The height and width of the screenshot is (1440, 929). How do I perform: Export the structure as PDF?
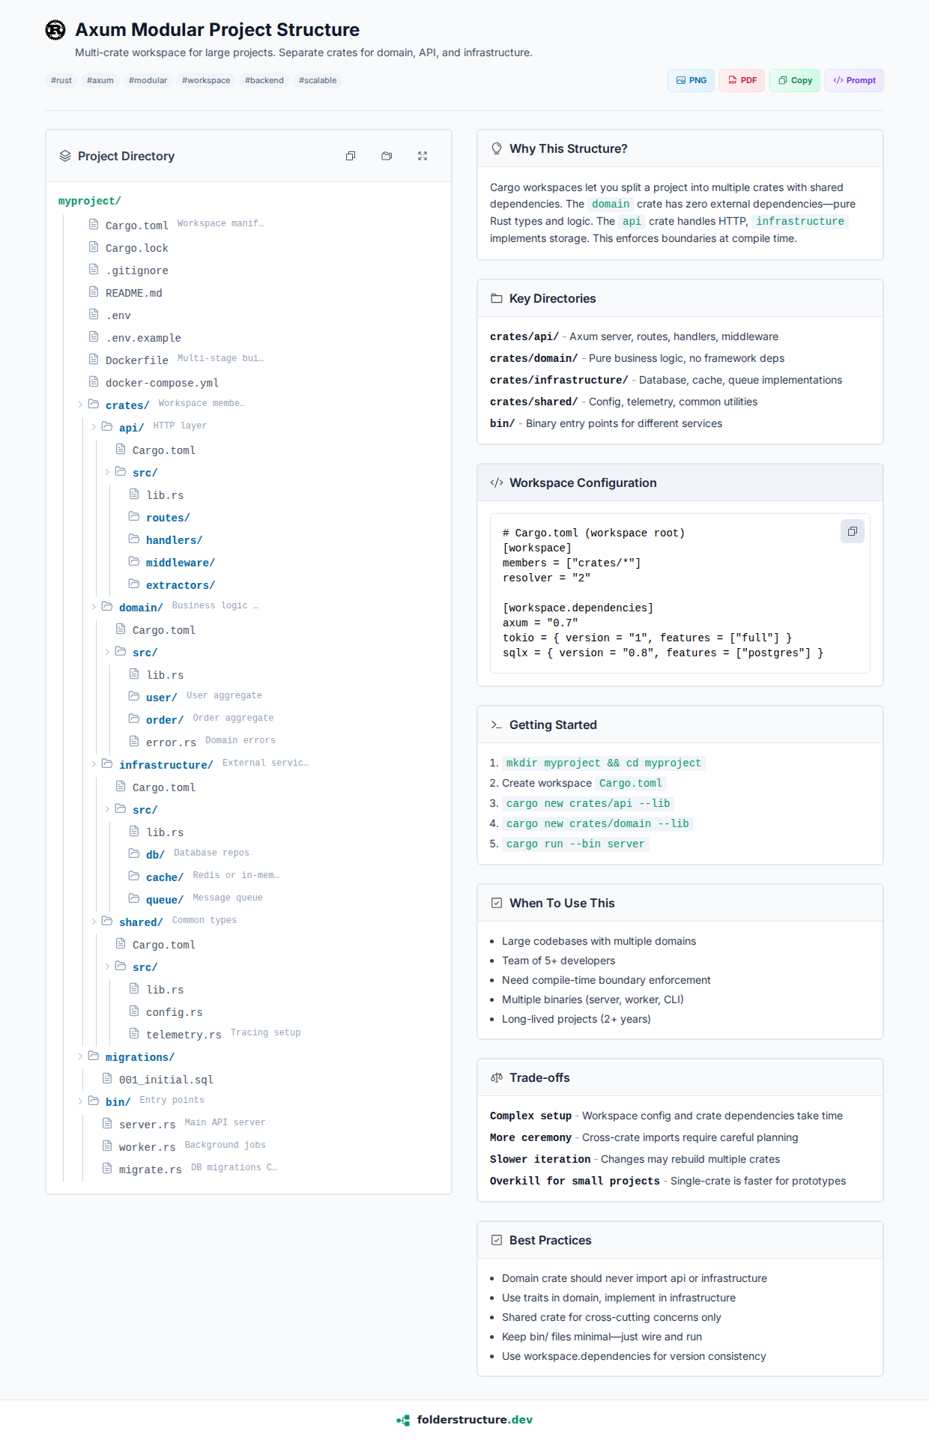click(x=742, y=80)
